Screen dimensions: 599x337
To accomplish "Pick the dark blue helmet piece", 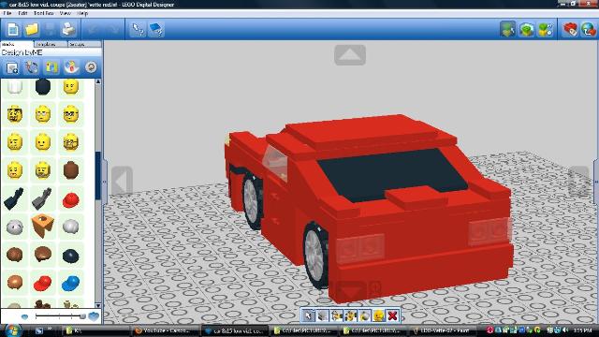I will [x=71, y=256].
